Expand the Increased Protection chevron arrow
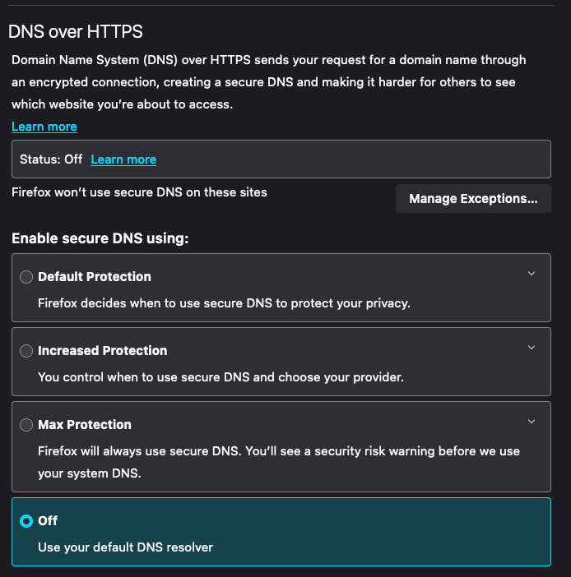Viewport: 571px width, 577px height. click(x=532, y=348)
